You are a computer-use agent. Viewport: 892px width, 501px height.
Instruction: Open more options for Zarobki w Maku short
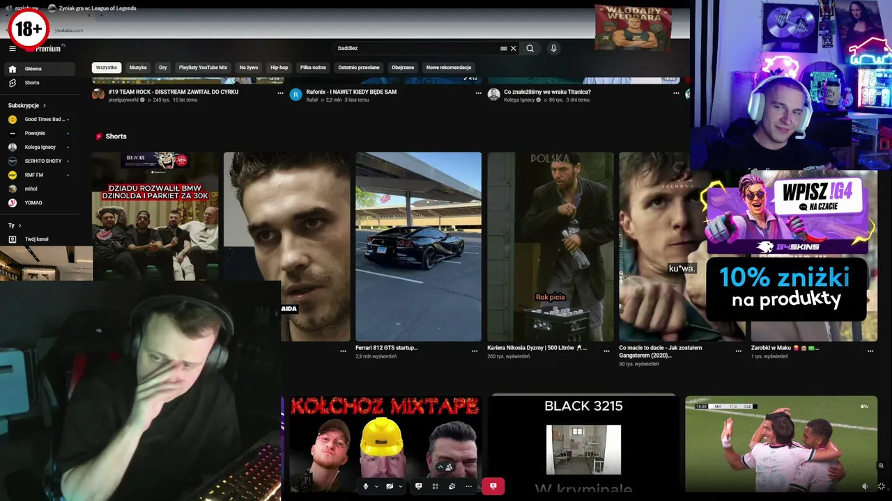click(x=870, y=351)
